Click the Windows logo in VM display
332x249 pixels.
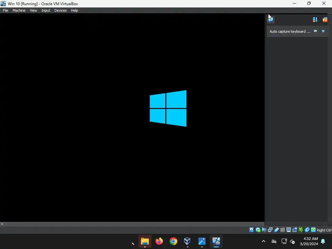click(x=168, y=108)
